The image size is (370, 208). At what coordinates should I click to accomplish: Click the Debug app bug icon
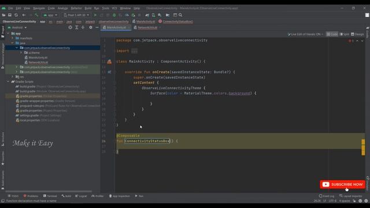click(x=114, y=15)
